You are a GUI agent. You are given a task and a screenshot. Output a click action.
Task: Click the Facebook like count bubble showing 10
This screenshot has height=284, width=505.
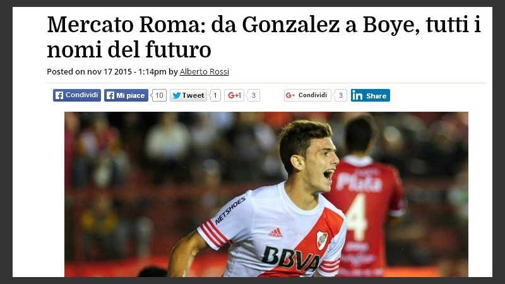click(x=159, y=95)
